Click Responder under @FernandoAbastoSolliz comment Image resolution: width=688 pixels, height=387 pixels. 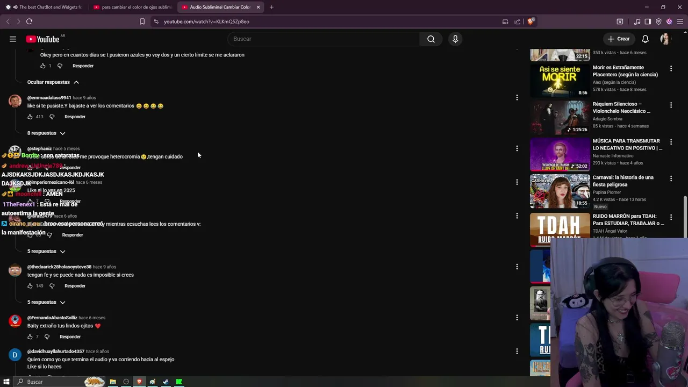(x=70, y=337)
